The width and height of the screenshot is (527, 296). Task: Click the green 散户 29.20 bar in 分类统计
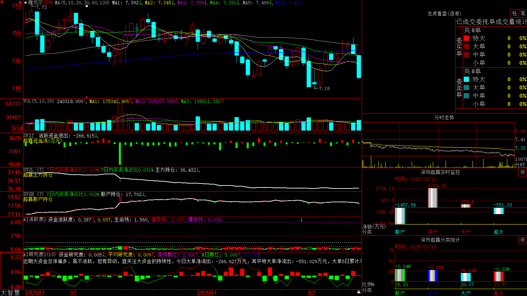tap(400, 275)
